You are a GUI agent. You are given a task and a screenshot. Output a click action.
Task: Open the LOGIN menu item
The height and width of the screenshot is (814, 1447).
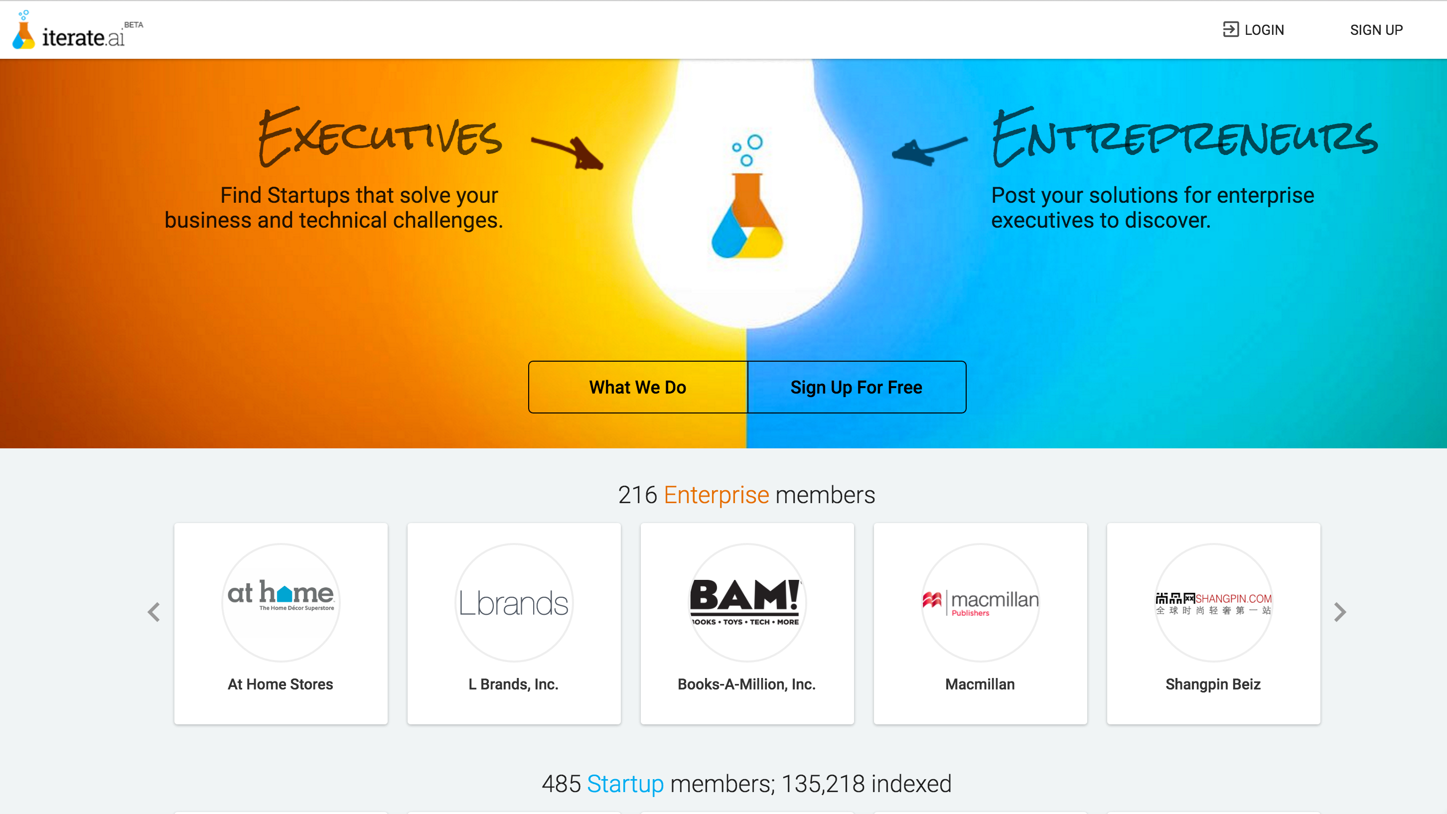1264,30
